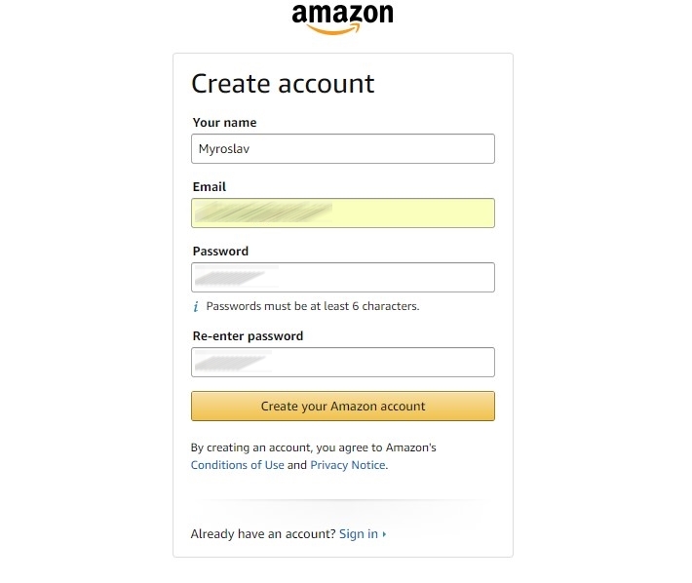The image size is (692, 583).
Task: Click the "Your name" field label
Action: click(224, 123)
